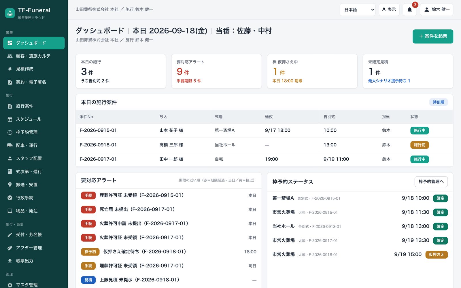Viewport: 461px width, 288px height.
Task: Select 帳票出力 label in the sidebar
Action: [24, 261]
